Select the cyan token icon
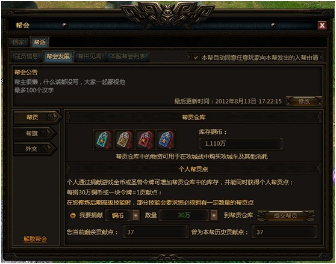336x264 pixels. (x=104, y=139)
